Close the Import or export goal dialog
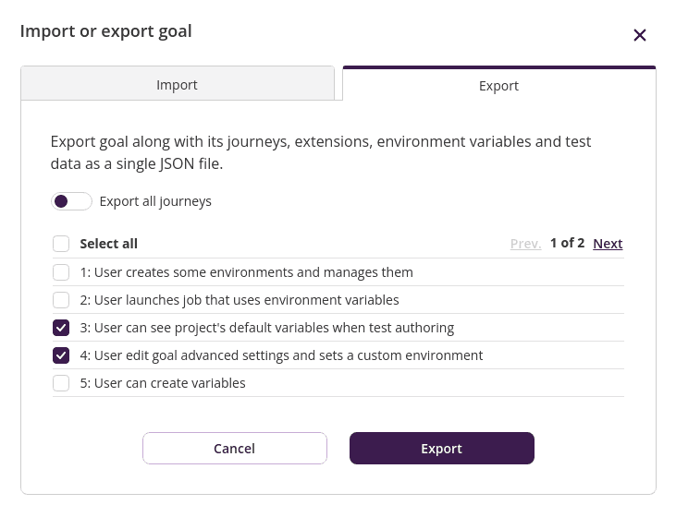Image resolution: width=676 pixels, height=529 pixels. coord(639,35)
